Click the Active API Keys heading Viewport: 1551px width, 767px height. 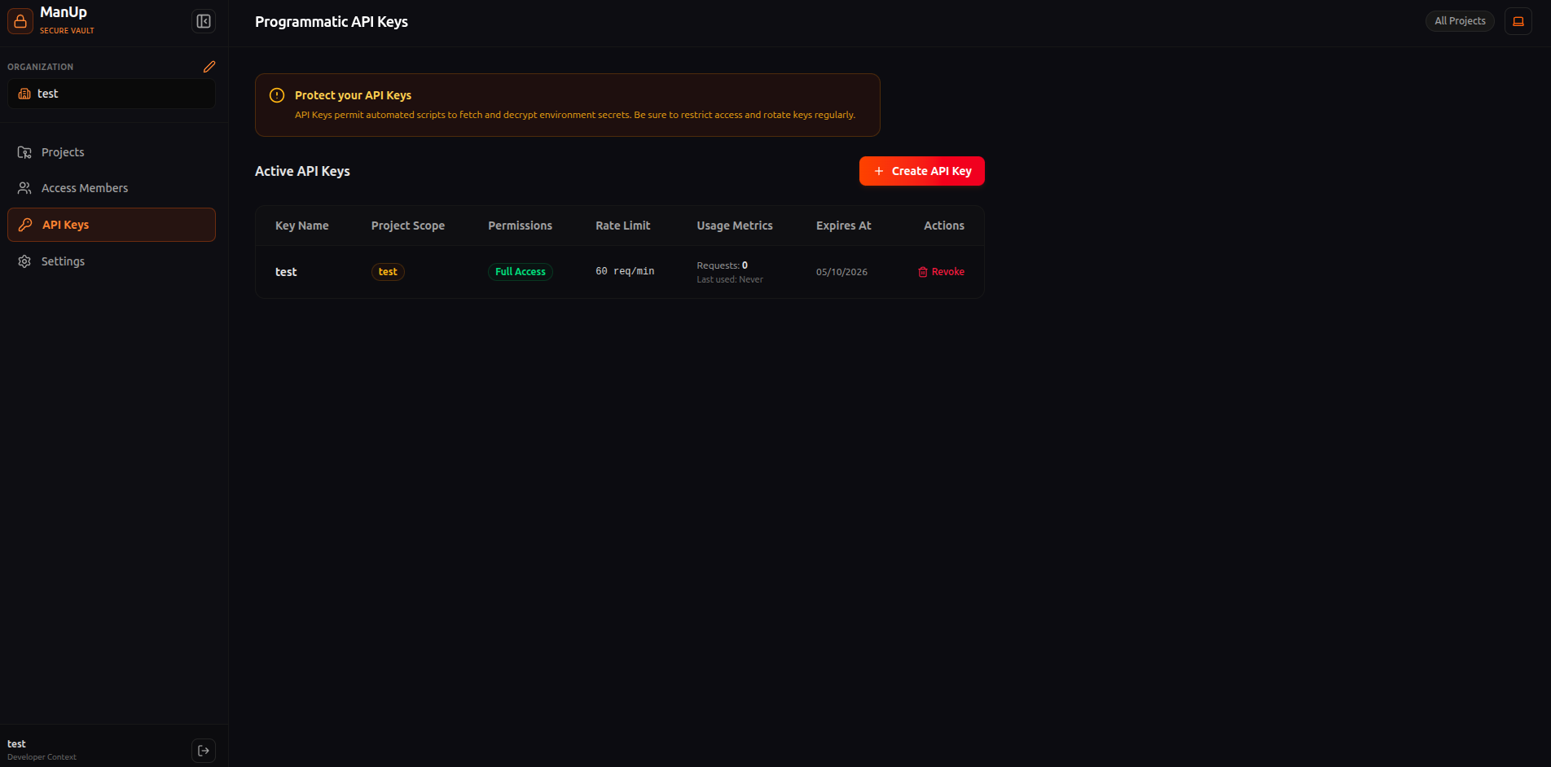302,171
